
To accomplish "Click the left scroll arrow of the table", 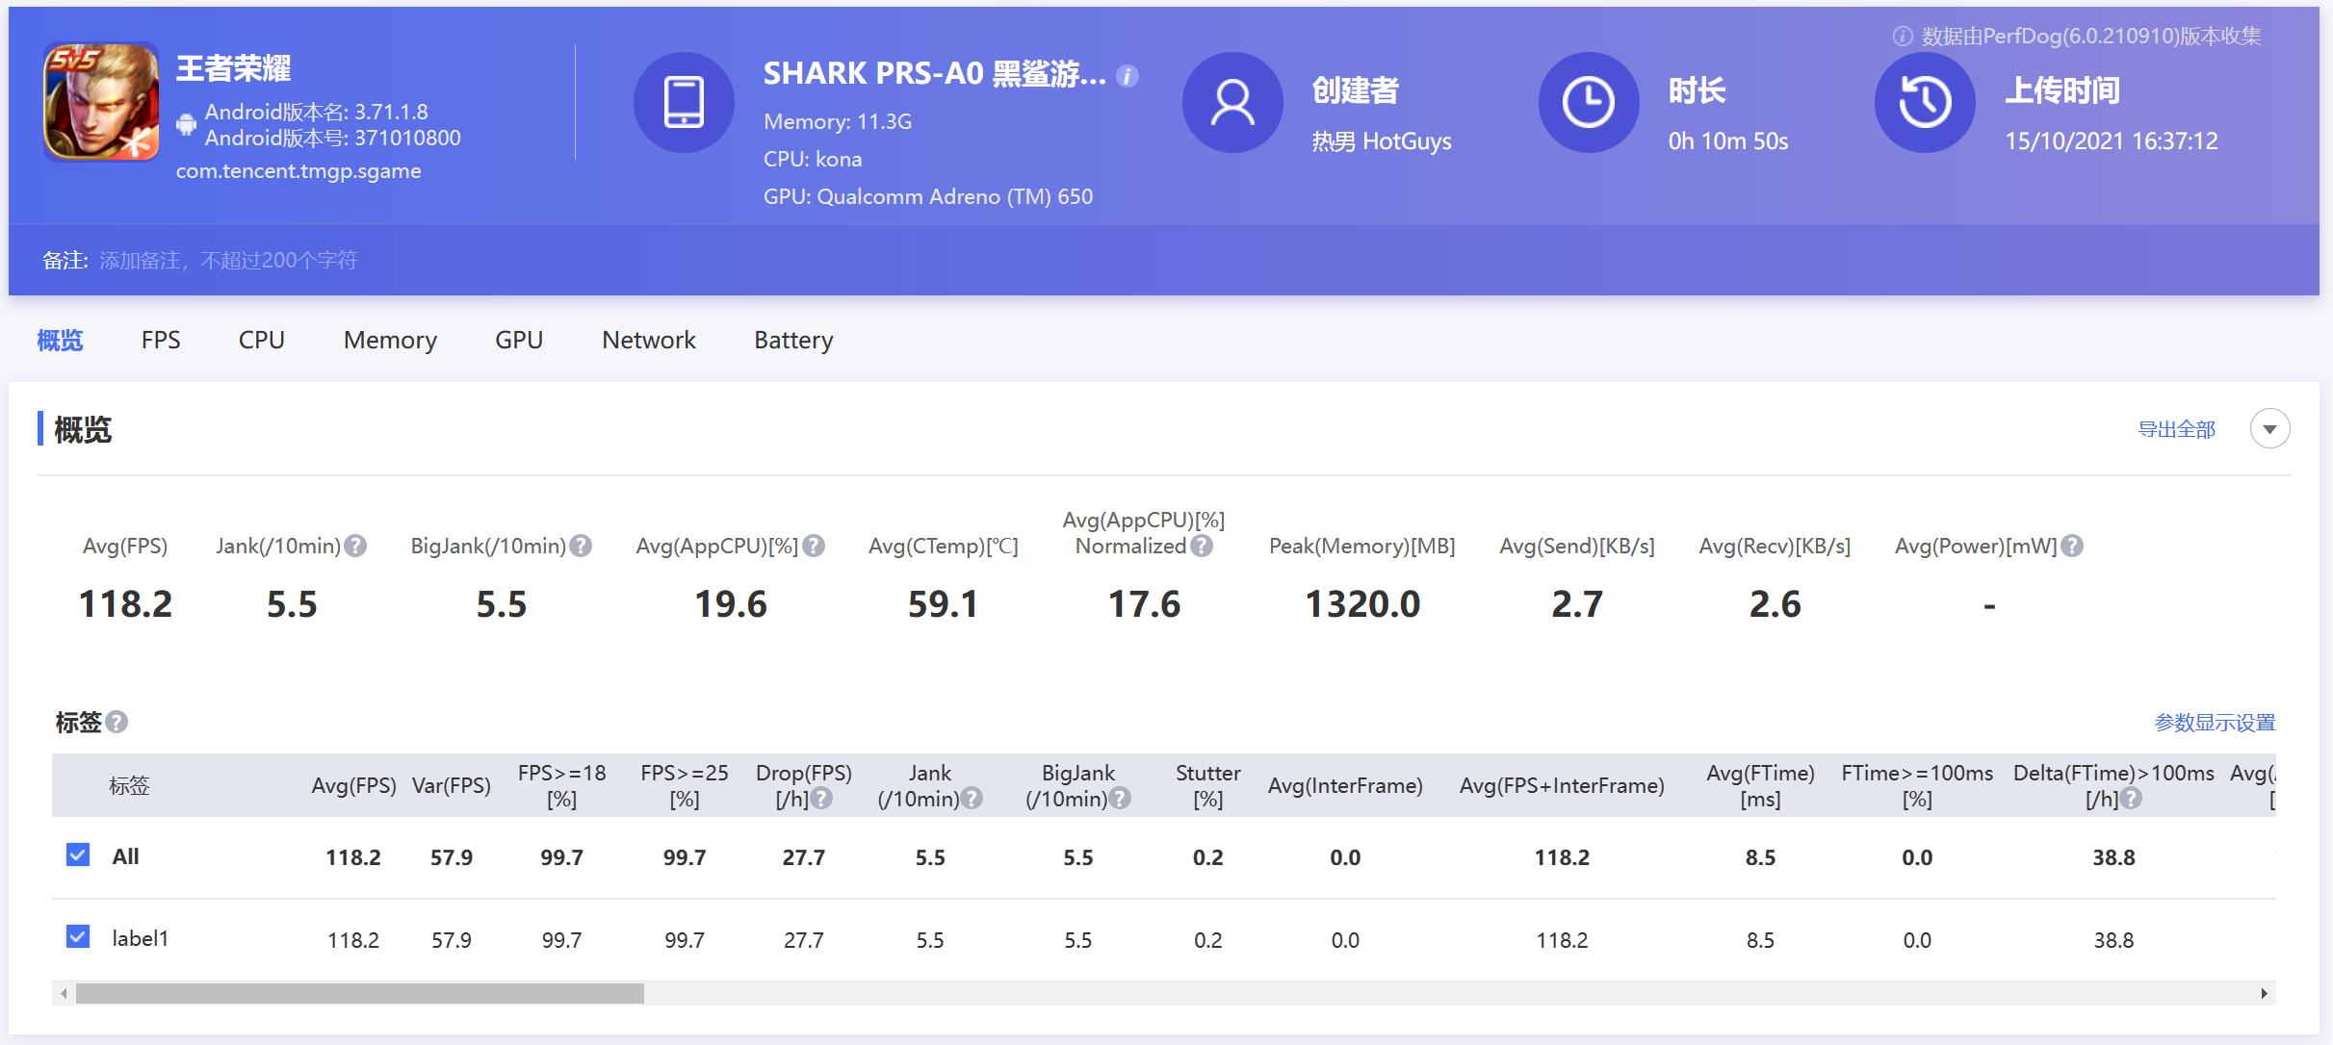I will tap(64, 993).
